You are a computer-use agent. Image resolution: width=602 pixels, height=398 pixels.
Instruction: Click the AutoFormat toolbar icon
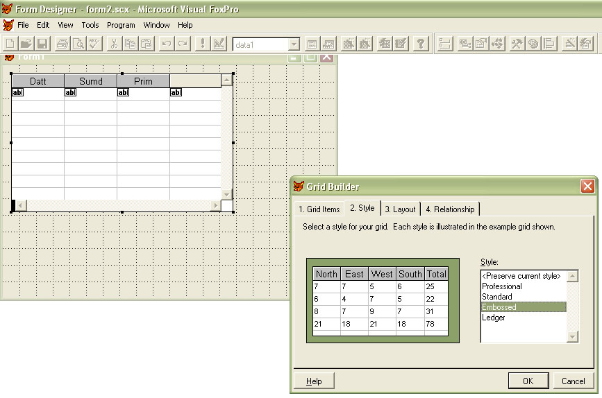click(x=585, y=44)
